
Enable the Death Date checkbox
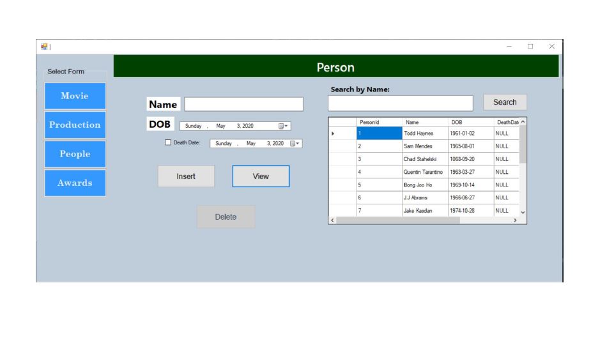click(x=168, y=142)
